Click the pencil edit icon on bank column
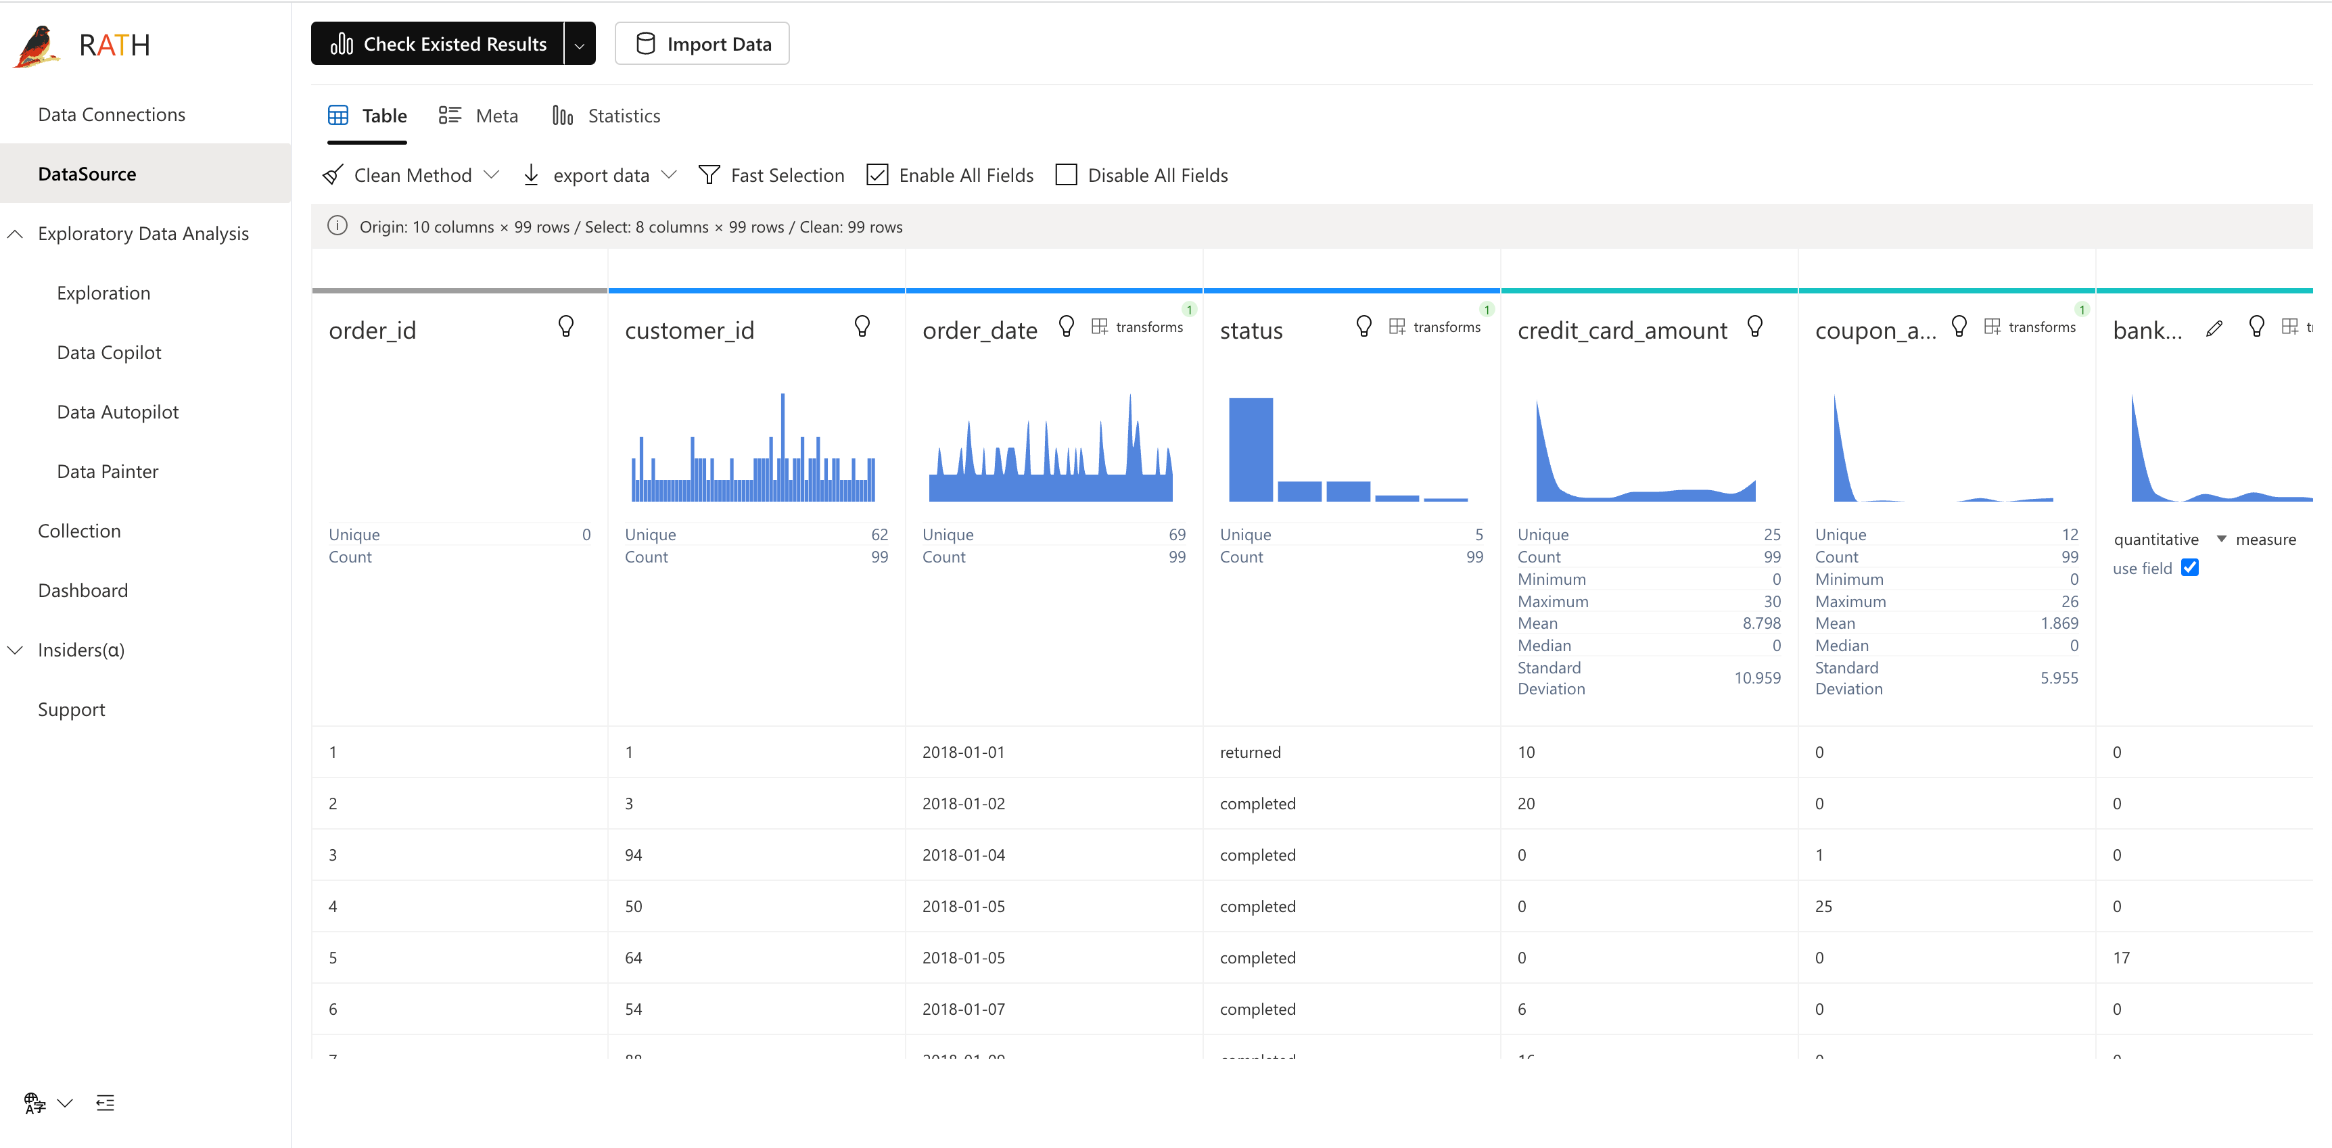This screenshot has width=2332, height=1148. (2214, 329)
